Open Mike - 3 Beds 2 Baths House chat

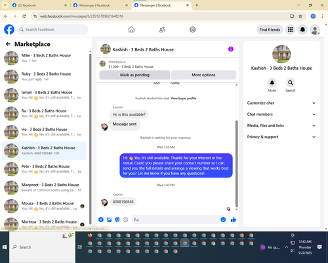pyautogui.click(x=45, y=58)
